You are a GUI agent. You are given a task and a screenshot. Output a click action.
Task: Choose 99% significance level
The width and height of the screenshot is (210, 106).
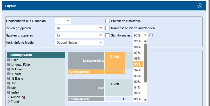click(x=138, y=41)
